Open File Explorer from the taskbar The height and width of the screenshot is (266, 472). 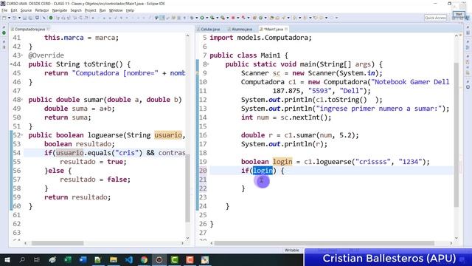[x=114, y=259]
